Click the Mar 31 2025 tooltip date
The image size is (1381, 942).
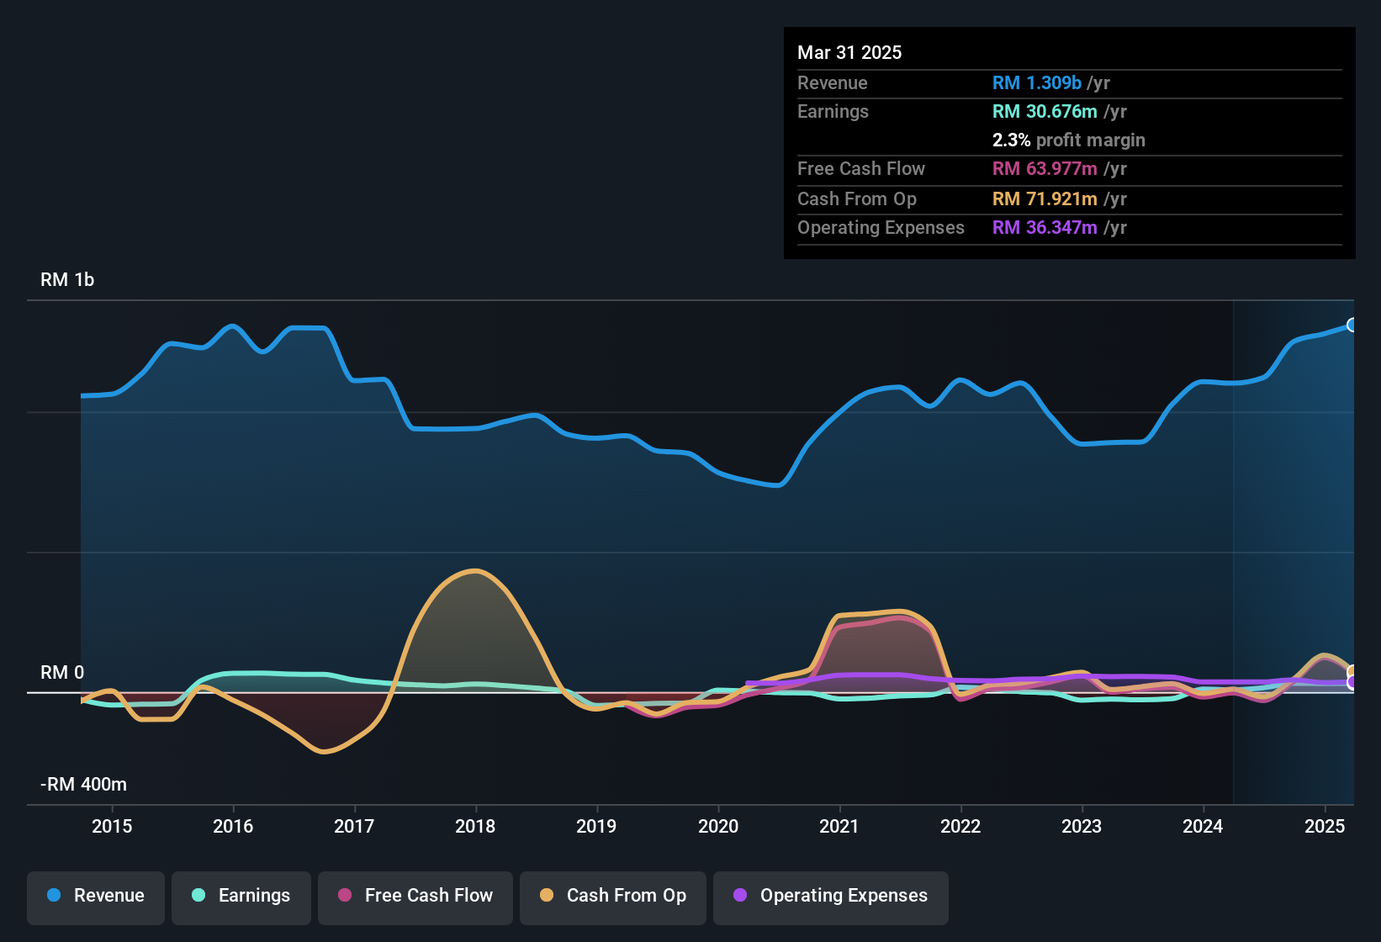(x=849, y=52)
